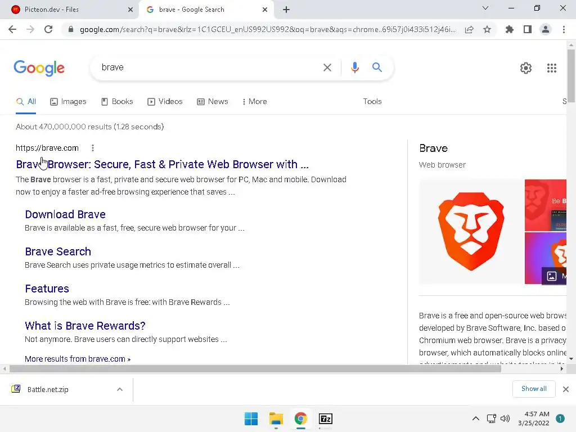Open volume control tray icon

click(x=505, y=418)
